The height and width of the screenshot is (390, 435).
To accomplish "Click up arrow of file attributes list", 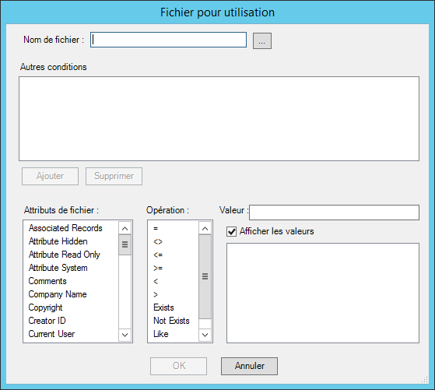I will tap(125, 228).
